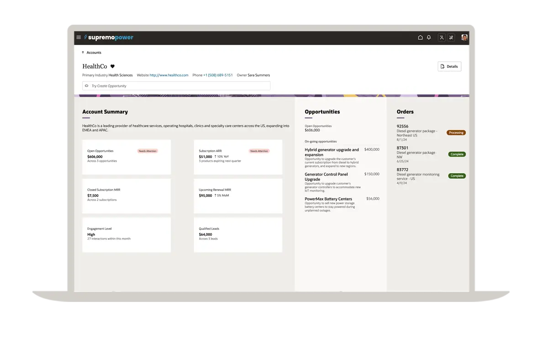The width and height of the screenshot is (542, 339).
Task: Toggle the HealthCo favorite heart
Action: point(113,66)
